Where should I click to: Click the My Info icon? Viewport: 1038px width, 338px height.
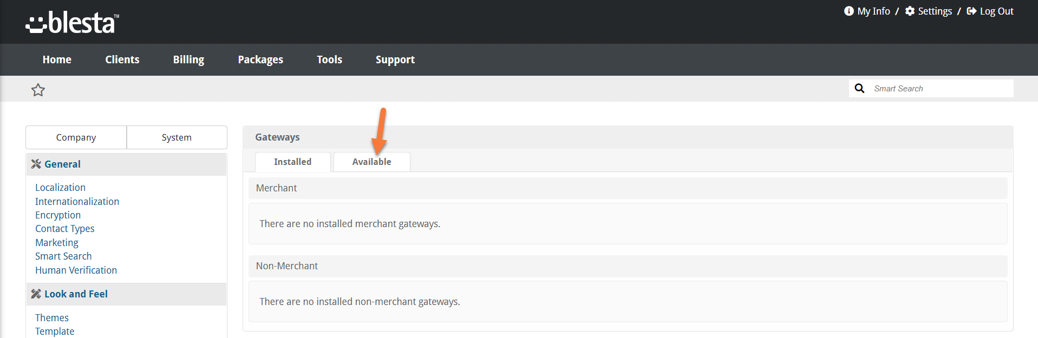point(848,11)
